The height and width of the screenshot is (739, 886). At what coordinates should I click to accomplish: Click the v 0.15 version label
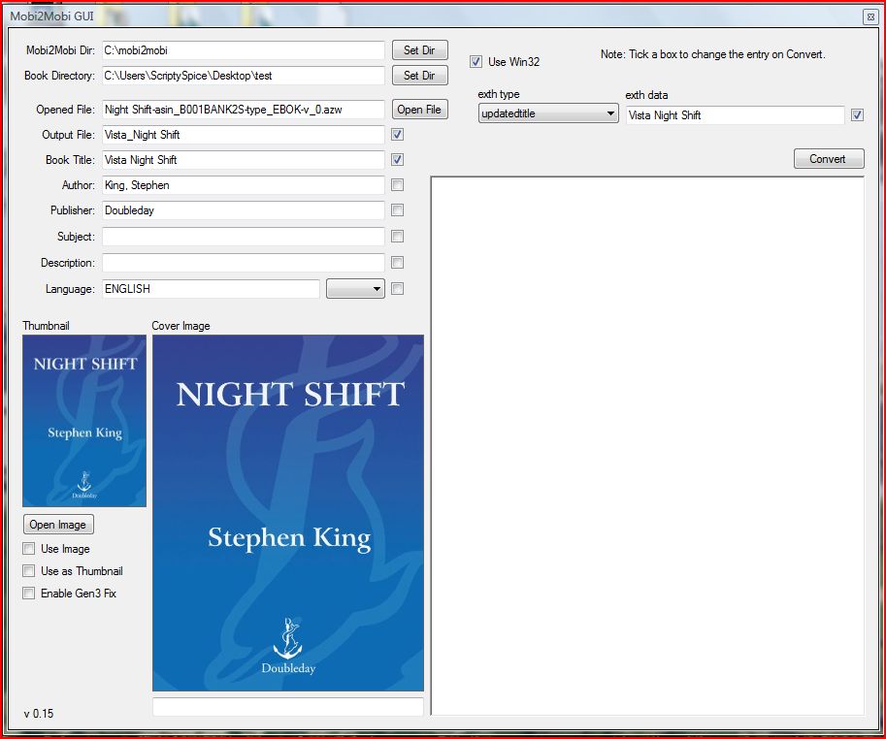(x=39, y=714)
